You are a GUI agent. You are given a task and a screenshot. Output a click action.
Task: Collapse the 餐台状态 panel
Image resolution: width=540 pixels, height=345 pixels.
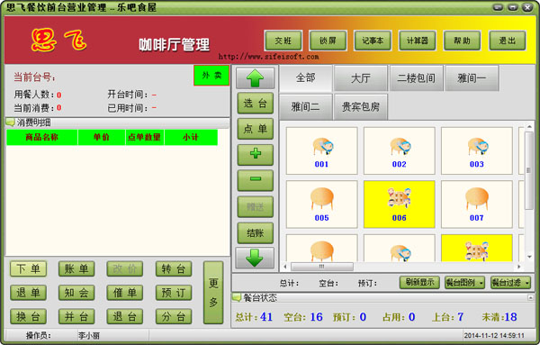[531, 297]
